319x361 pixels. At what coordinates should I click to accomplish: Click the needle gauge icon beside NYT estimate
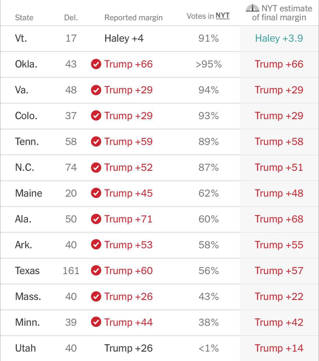coord(252,8)
